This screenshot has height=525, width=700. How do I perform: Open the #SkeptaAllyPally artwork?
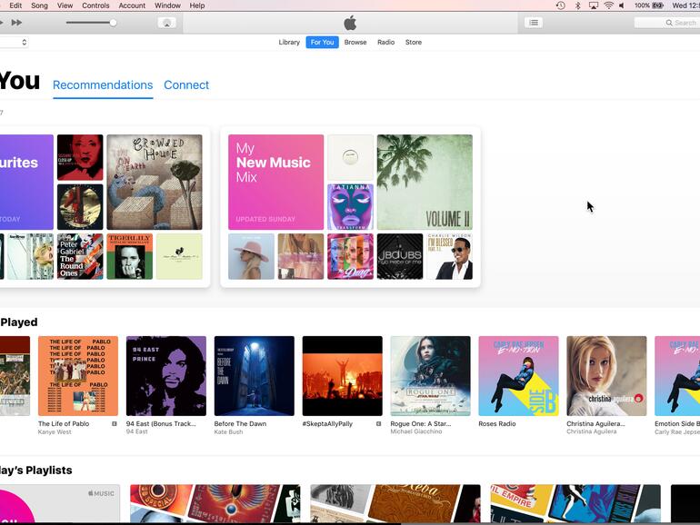tap(343, 376)
